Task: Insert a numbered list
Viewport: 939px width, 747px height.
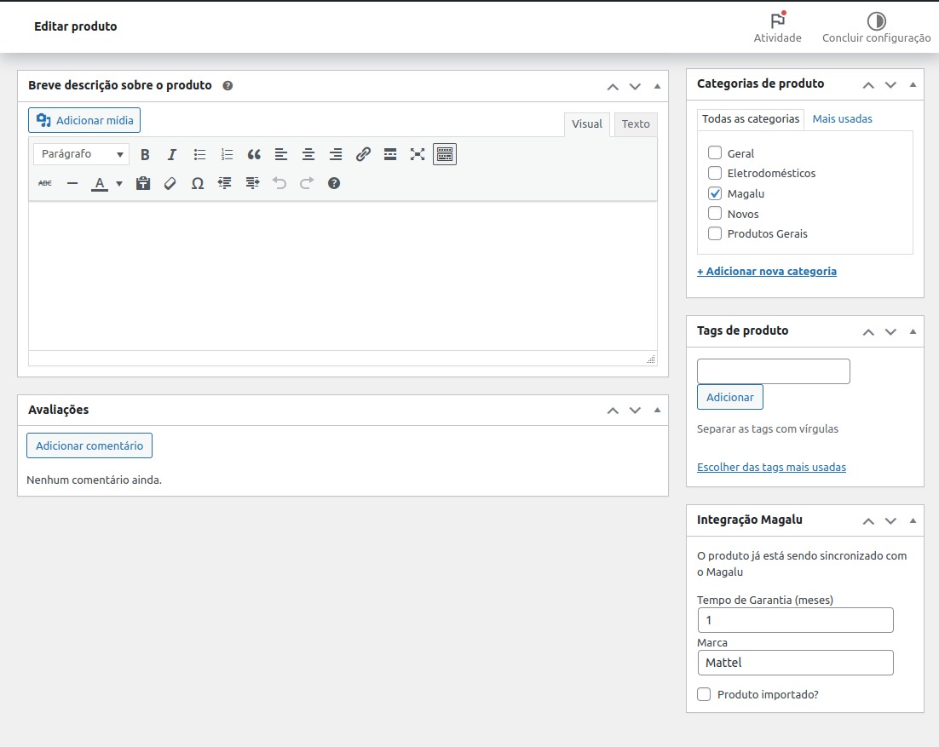Action: (x=227, y=154)
